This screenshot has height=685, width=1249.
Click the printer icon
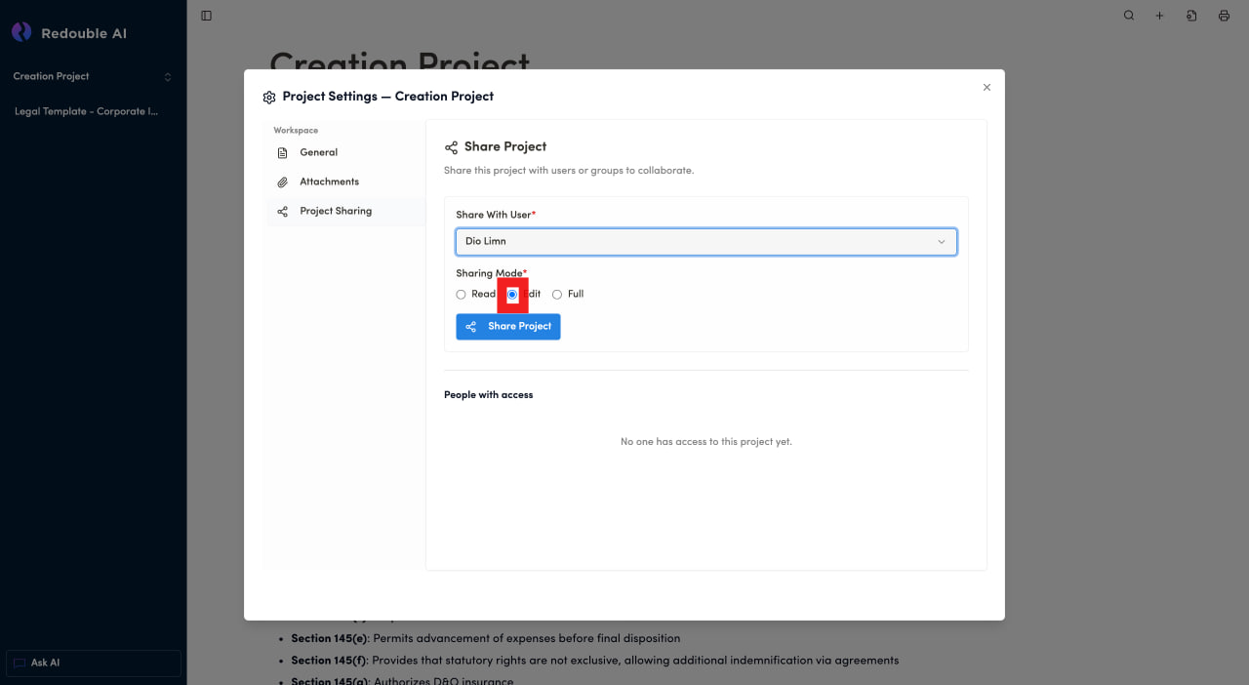1224,16
